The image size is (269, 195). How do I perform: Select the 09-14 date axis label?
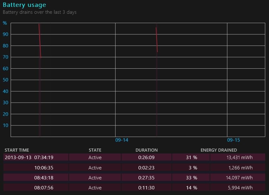click(x=122, y=140)
